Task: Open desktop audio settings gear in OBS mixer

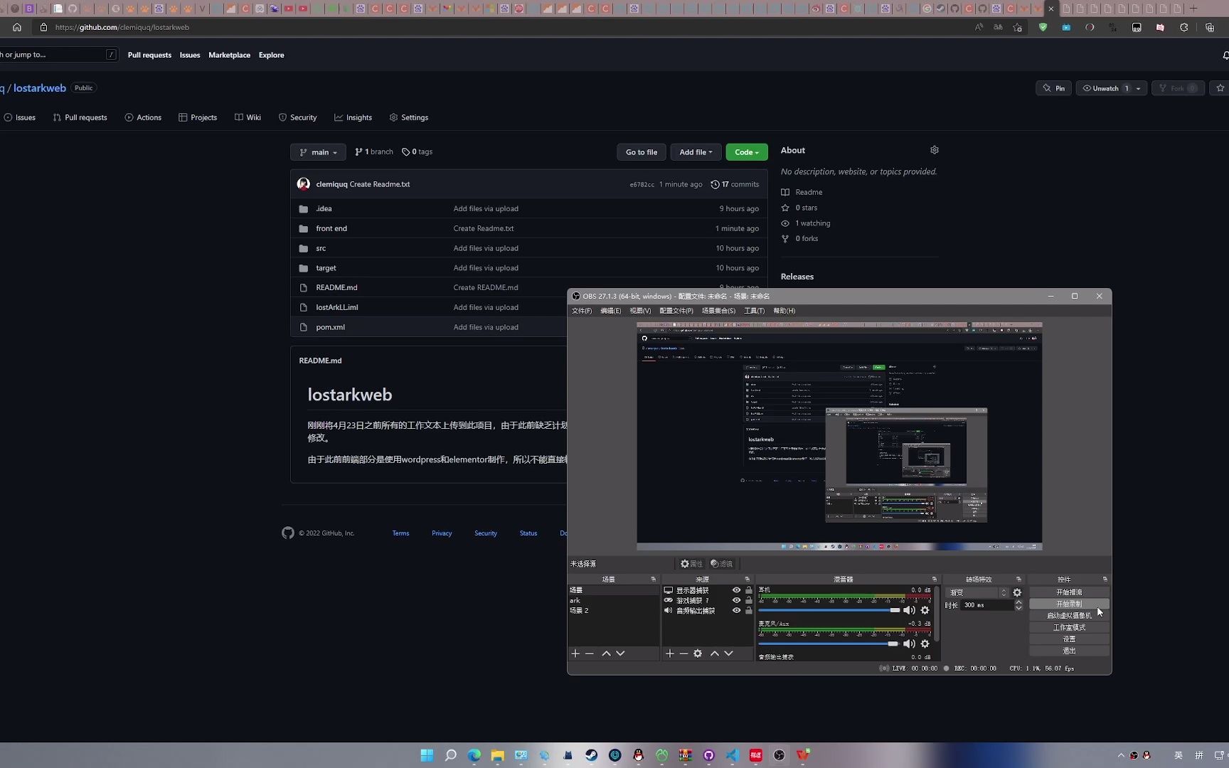Action: click(925, 610)
